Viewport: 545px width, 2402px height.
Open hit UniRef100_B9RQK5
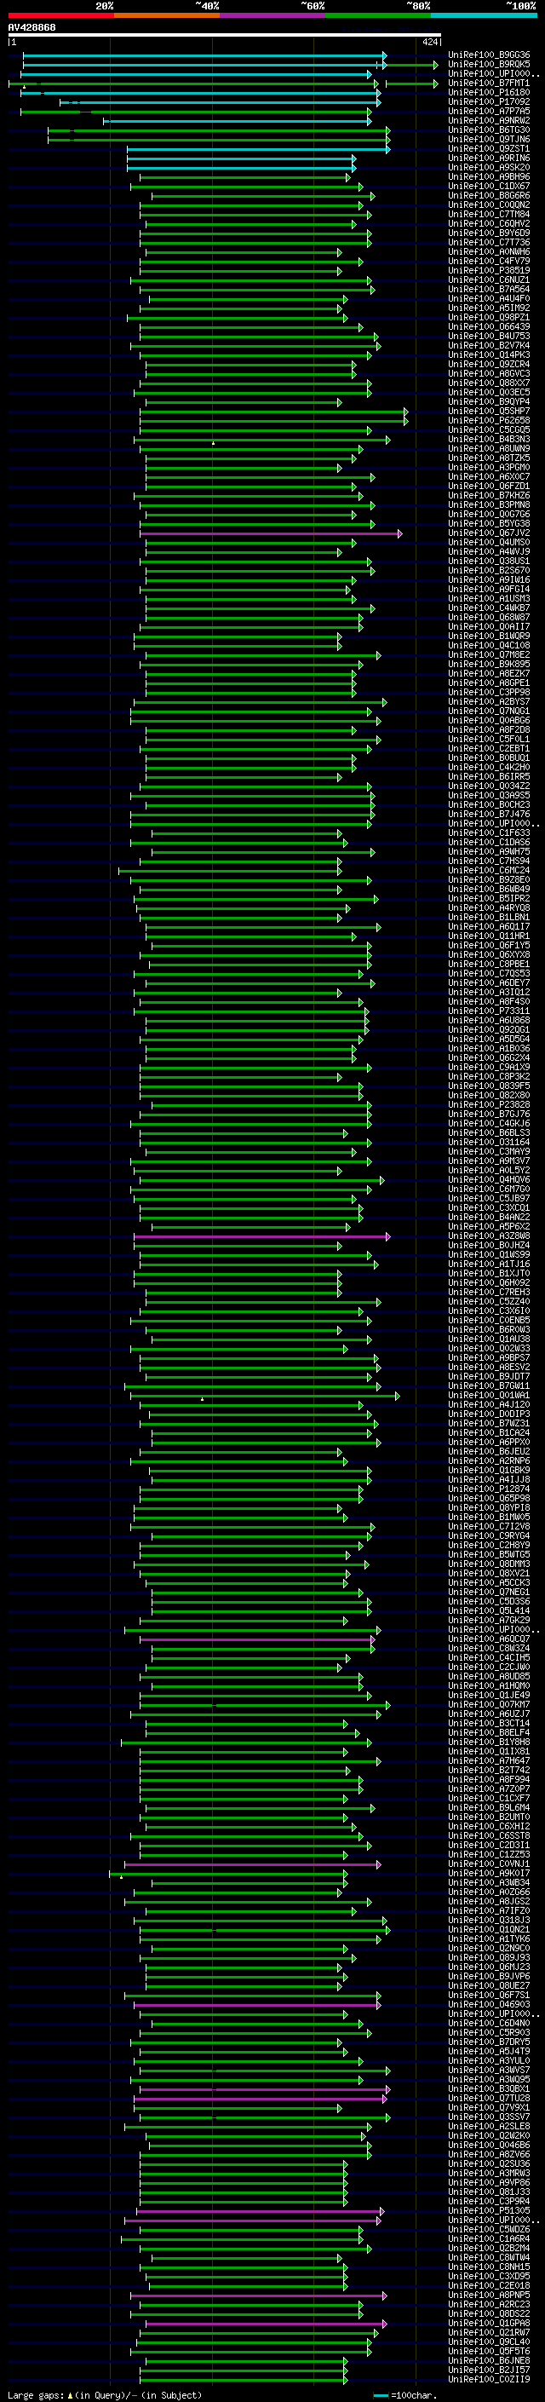click(489, 66)
